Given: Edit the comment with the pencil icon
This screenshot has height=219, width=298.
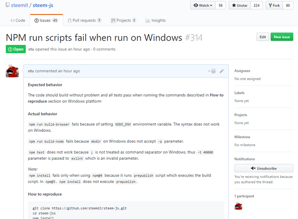Looking at the screenshot, I should [222, 71].
